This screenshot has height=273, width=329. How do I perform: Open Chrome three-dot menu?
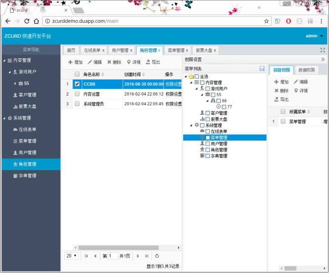321,21
